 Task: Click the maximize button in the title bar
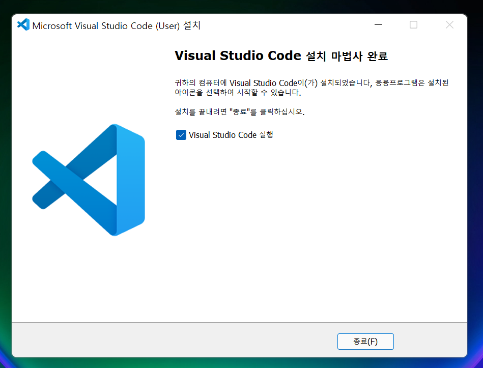pyautogui.click(x=413, y=24)
